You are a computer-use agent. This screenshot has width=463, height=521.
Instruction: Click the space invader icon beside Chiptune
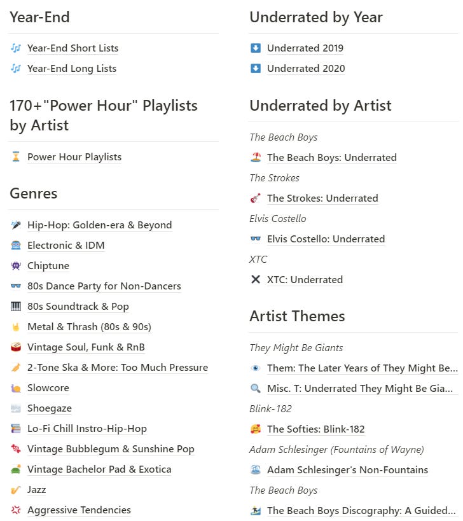pyautogui.click(x=16, y=266)
